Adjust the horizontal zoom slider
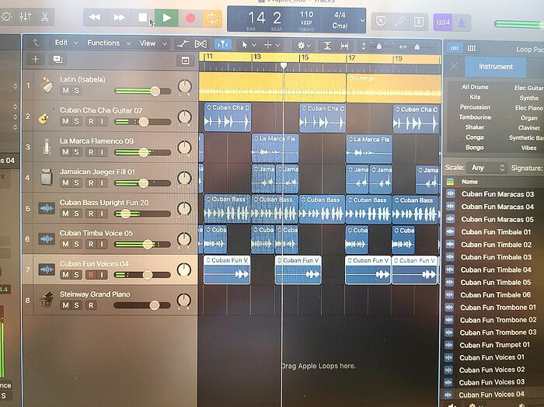Viewport: 544px width, 407px height. (417, 47)
